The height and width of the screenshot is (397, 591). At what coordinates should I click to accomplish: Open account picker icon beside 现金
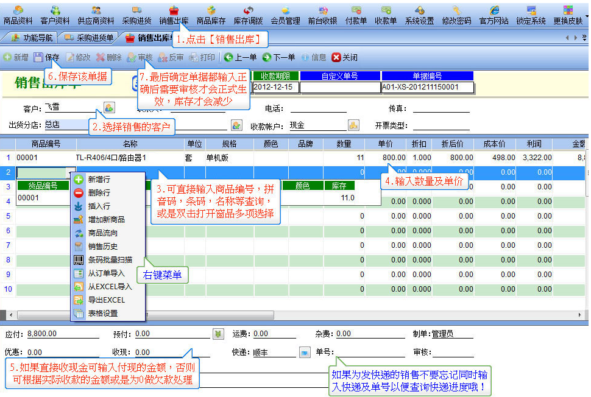353,125
